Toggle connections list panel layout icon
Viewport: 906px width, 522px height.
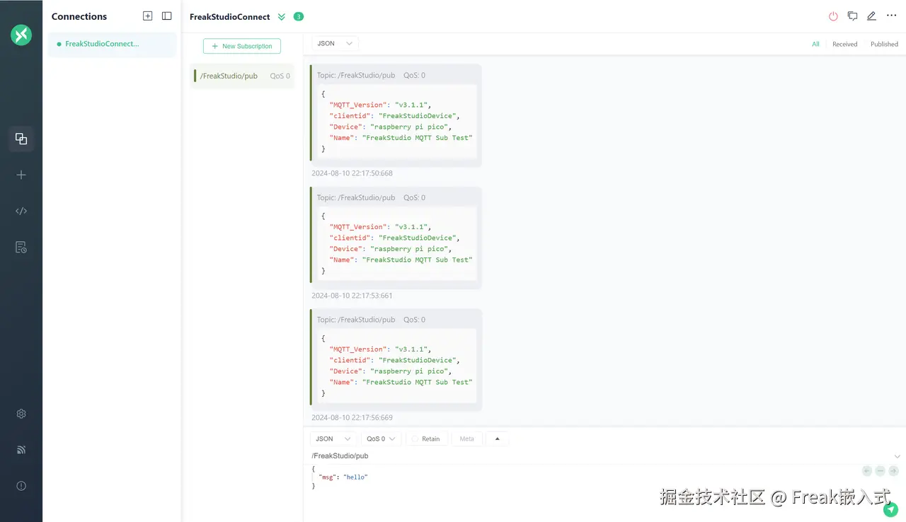coord(166,16)
